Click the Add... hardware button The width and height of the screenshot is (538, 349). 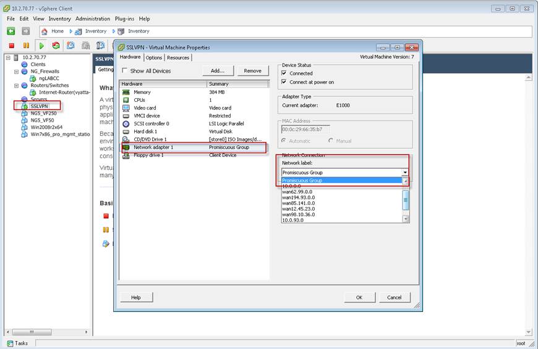click(x=218, y=70)
